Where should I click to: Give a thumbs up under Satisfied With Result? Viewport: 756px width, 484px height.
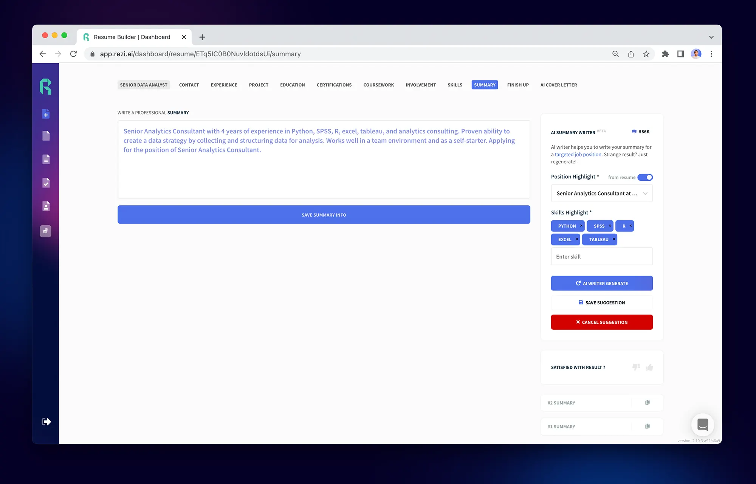[649, 367]
